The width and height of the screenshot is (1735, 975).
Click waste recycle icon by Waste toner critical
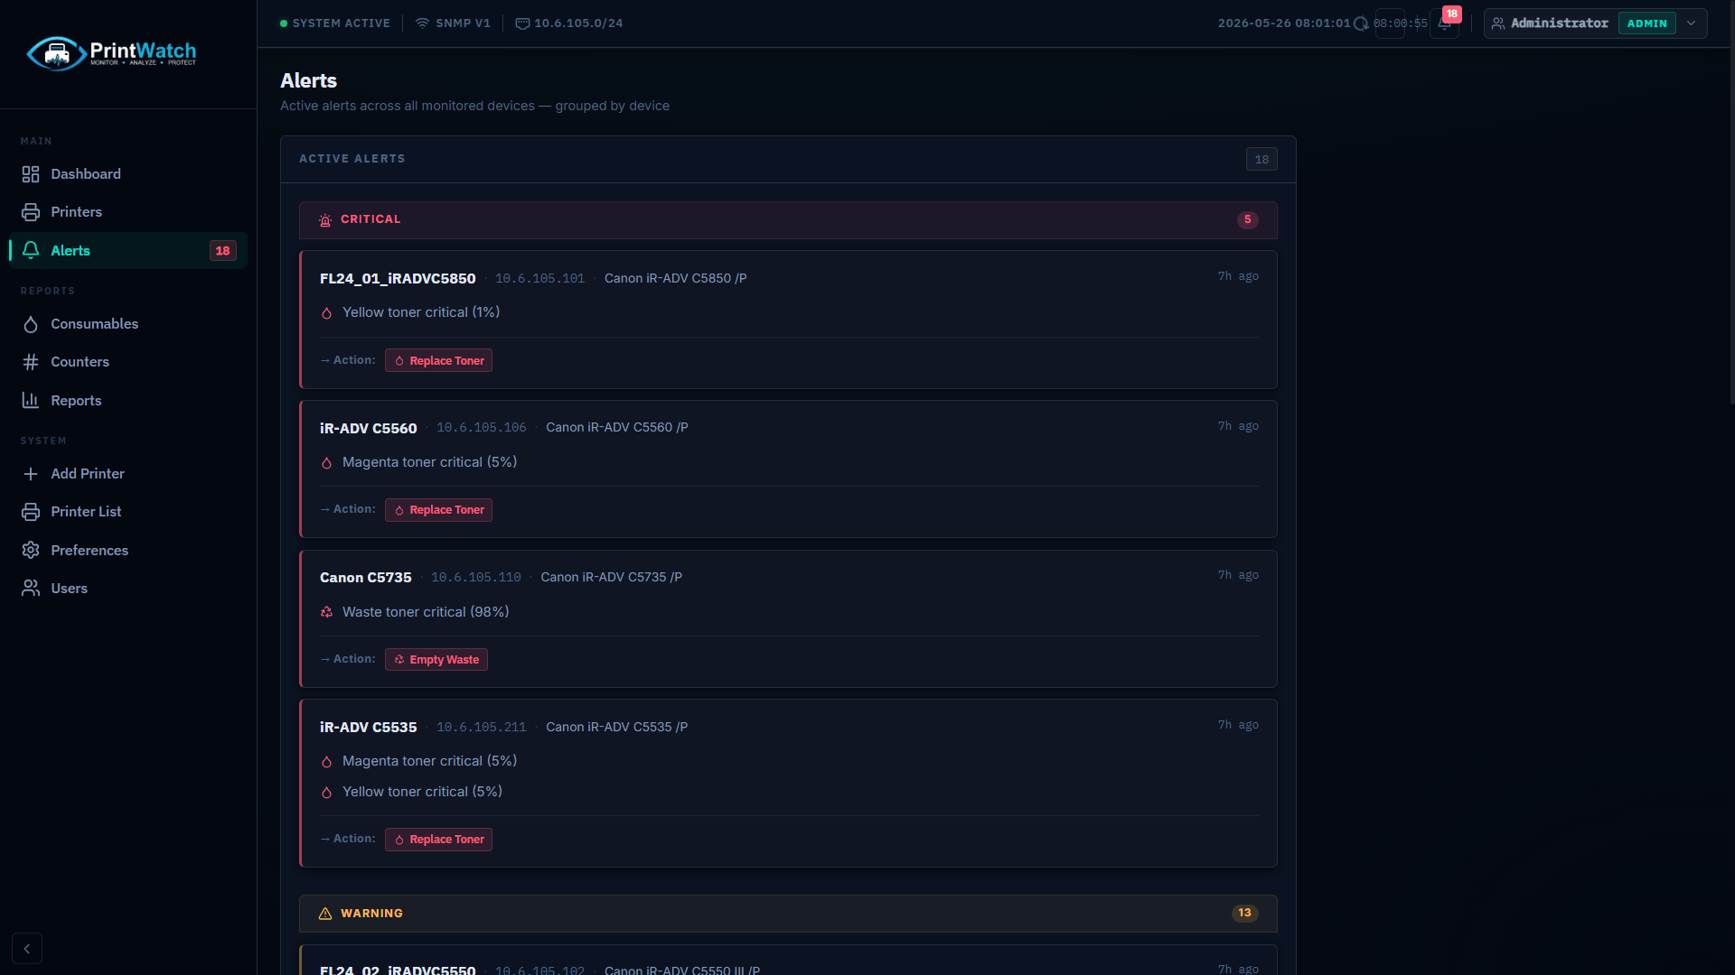tap(326, 612)
